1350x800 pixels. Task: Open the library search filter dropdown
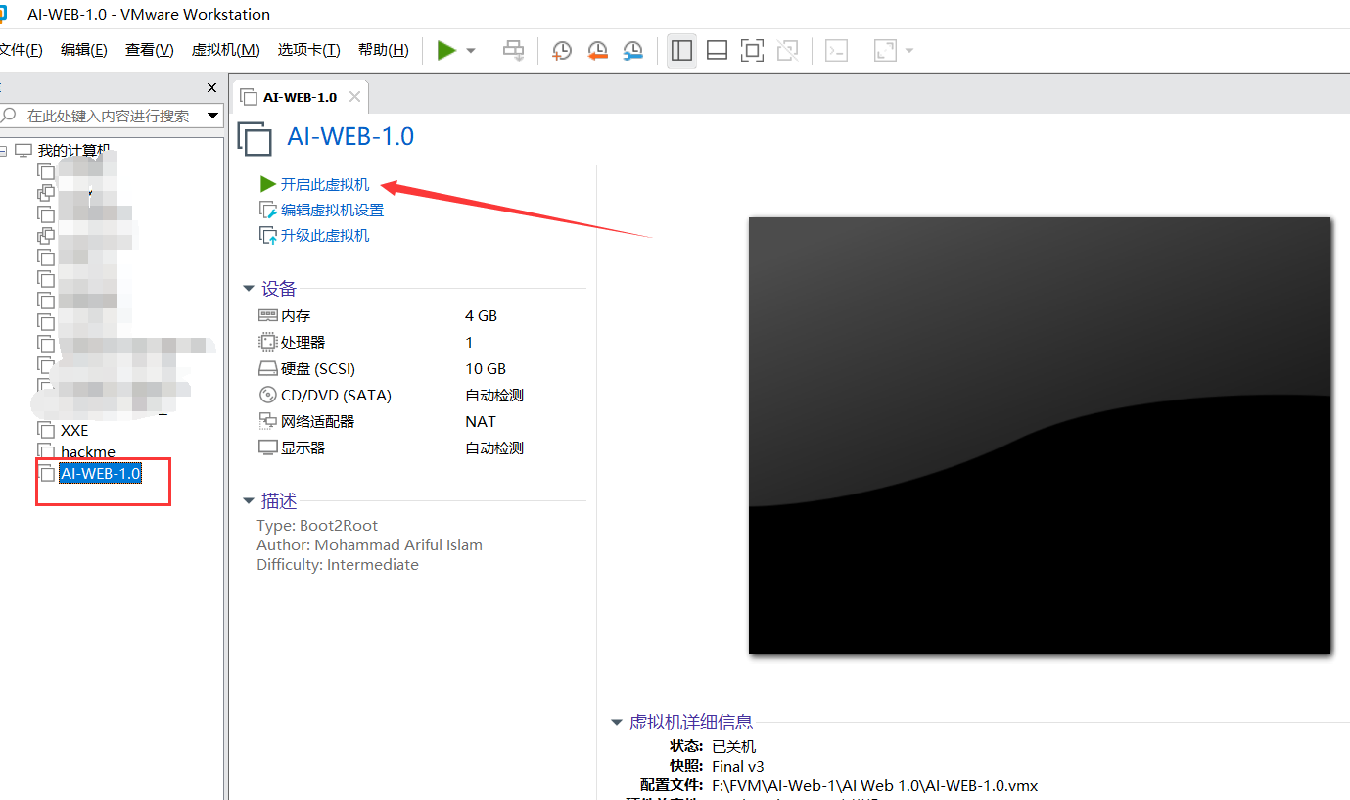(213, 116)
